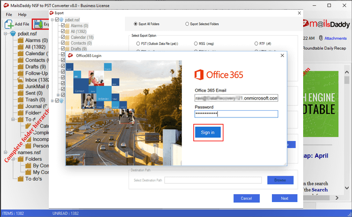
Task: Click the Sign in button
Action: click(x=208, y=132)
